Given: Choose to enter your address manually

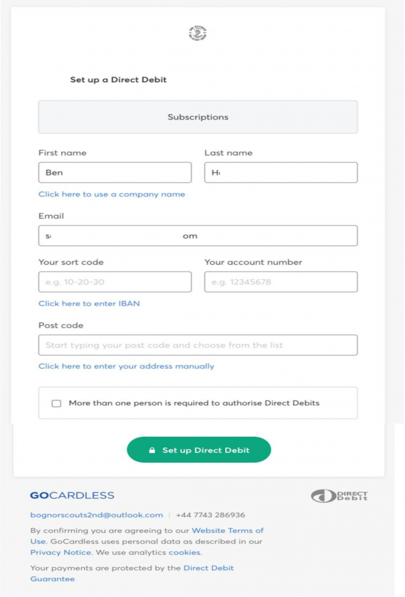Looking at the screenshot, I should 127,367.
